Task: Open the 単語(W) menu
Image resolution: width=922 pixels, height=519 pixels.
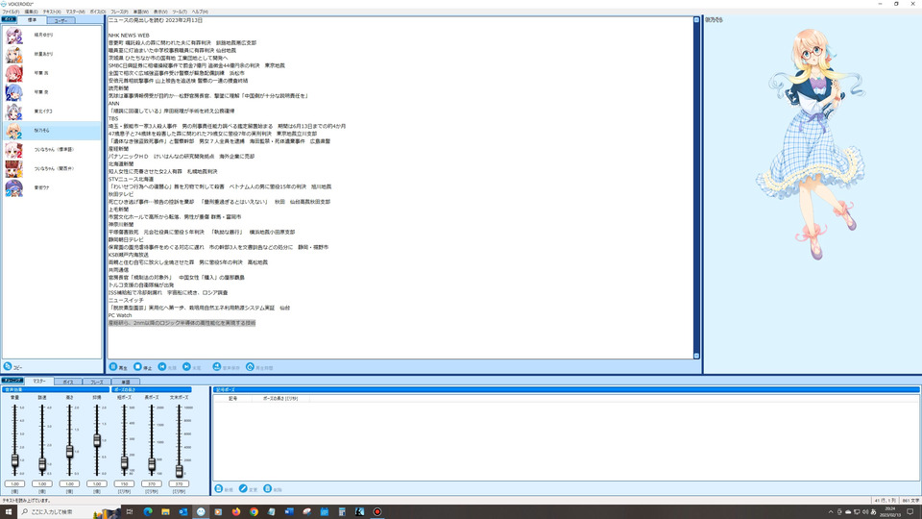Action: [141, 12]
